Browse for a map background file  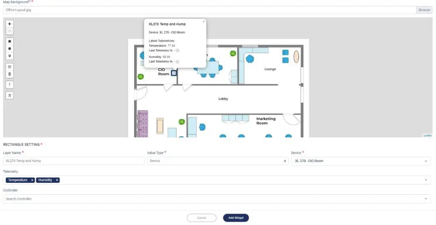coord(424,10)
